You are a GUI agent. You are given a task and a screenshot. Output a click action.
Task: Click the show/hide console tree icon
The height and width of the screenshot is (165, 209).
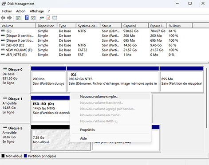(x=18, y=18)
